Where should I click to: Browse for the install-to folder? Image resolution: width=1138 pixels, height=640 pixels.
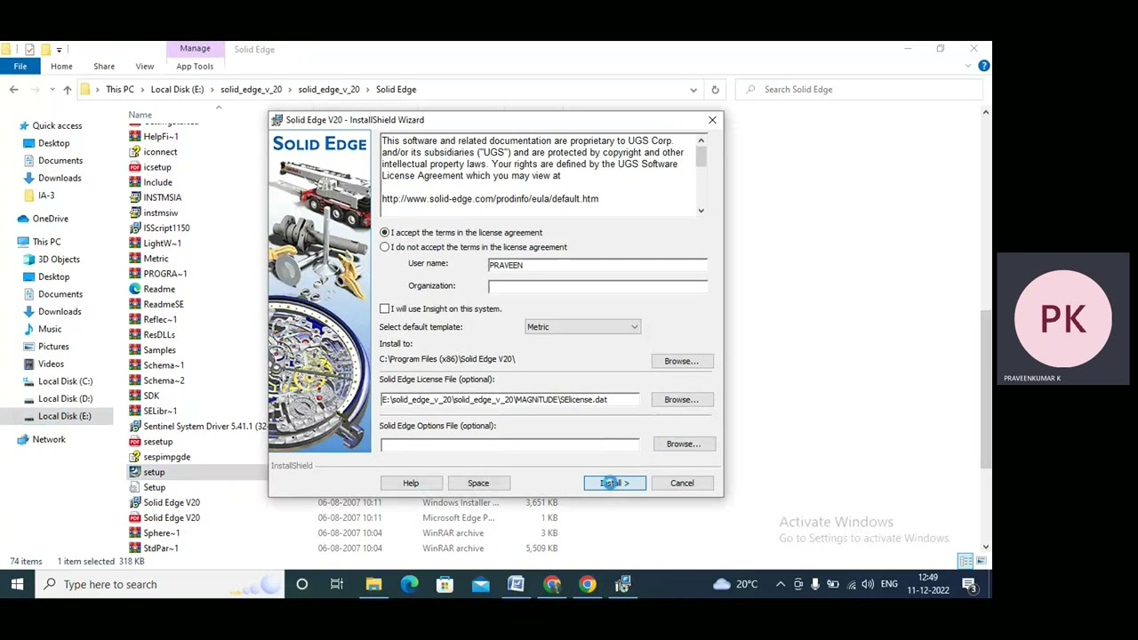tap(682, 361)
